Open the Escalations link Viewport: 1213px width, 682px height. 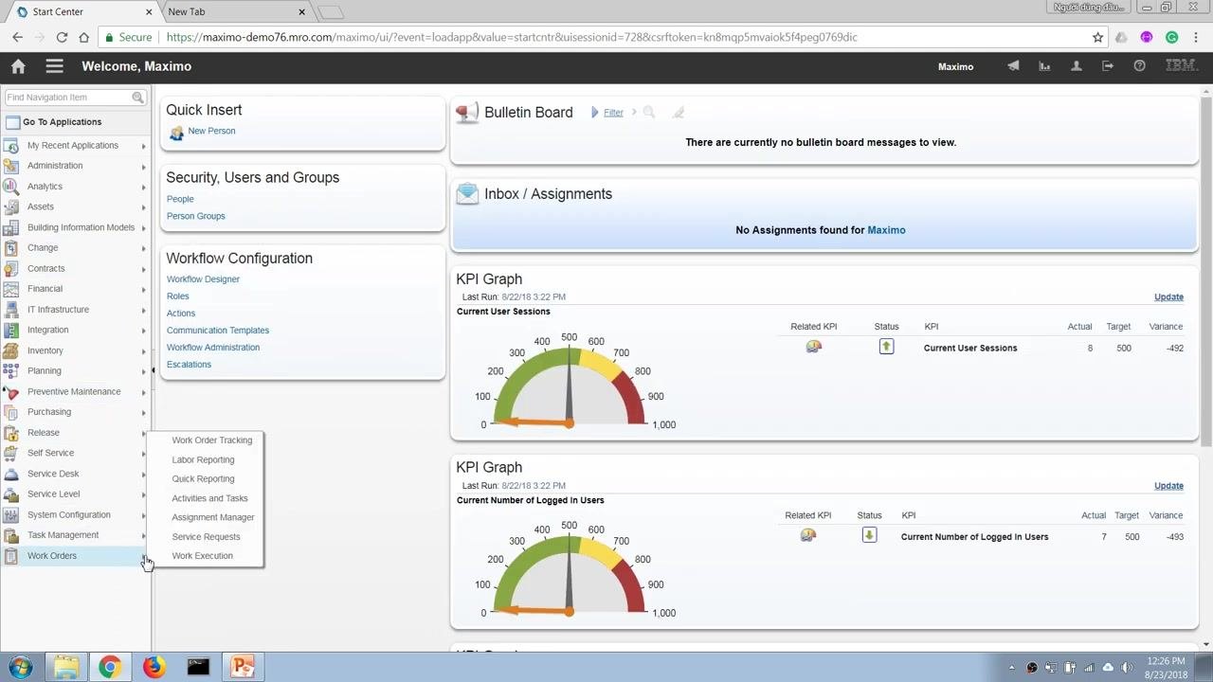189,365
